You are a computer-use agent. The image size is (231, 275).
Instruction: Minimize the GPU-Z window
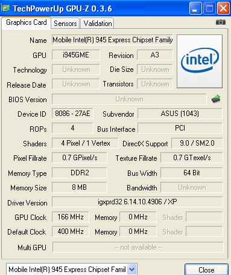click(195, 8)
